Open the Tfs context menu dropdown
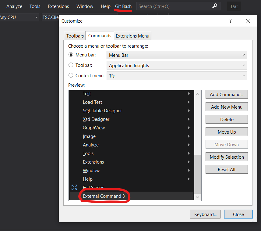The height and width of the screenshot is (231, 261). [243, 75]
